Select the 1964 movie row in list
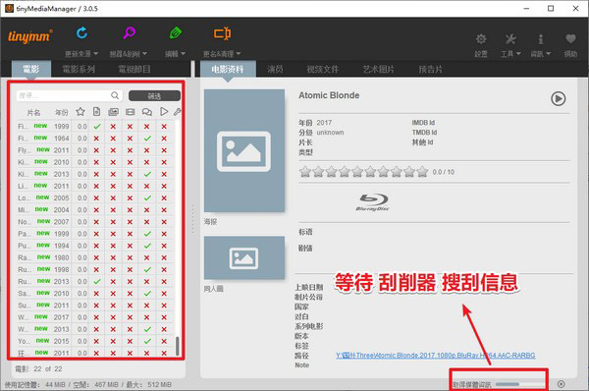Viewport: 589px width, 391px height. [x=94, y=139]
